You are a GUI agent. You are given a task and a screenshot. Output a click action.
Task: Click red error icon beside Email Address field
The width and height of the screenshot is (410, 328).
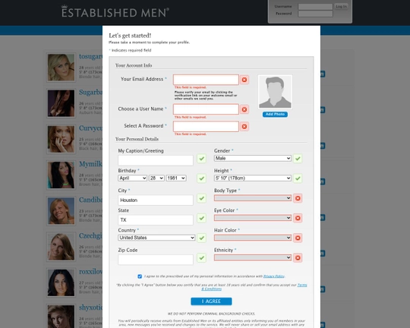pyautogui.click(x=244, y=80)
